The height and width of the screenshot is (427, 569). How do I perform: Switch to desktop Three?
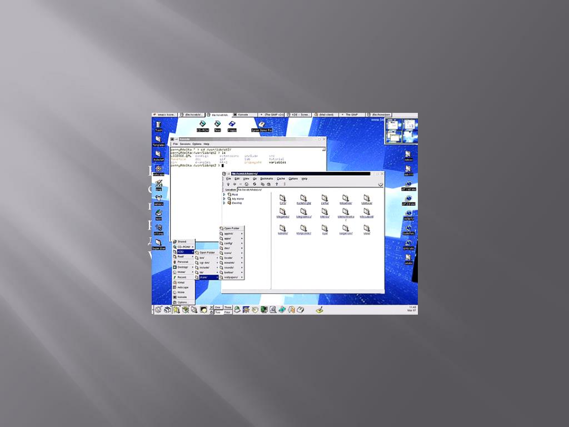pos(227,307)
